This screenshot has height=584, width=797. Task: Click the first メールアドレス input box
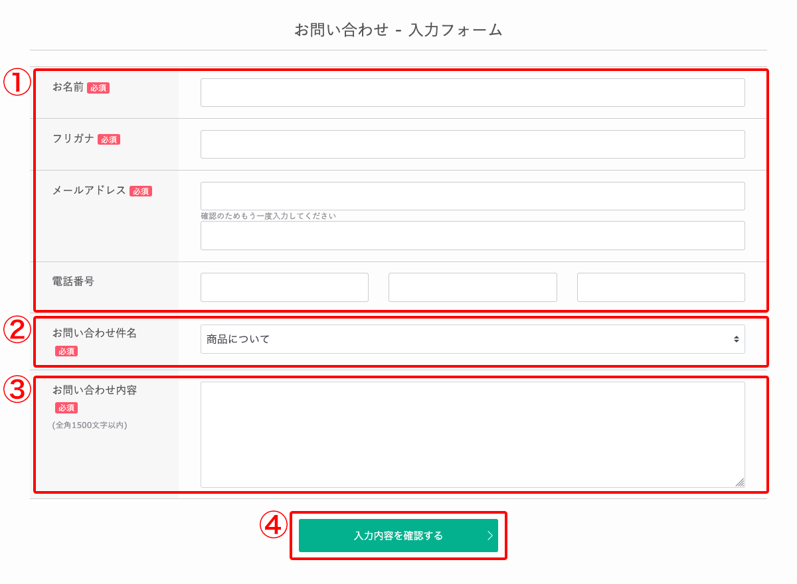click(472, 196)
